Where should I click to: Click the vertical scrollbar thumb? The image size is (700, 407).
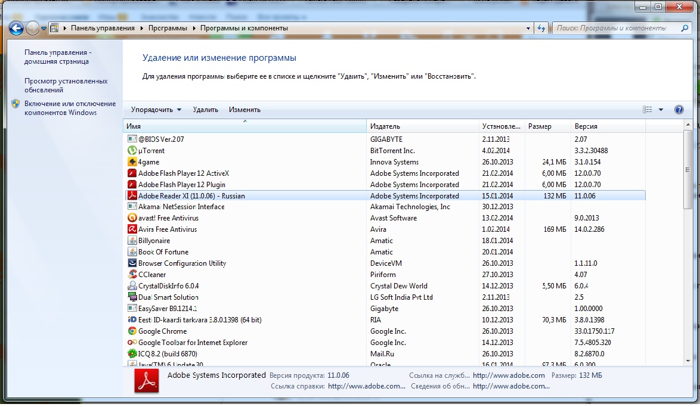pos(687,170)
